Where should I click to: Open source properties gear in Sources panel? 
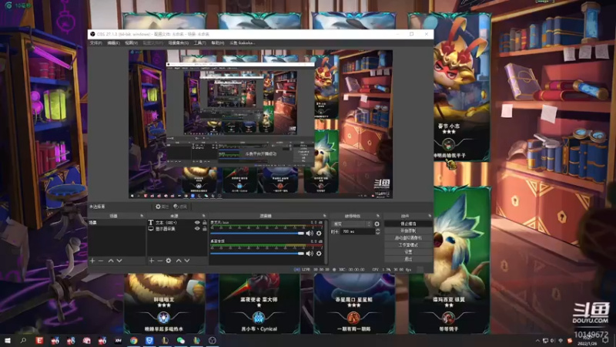coord(169,261)
